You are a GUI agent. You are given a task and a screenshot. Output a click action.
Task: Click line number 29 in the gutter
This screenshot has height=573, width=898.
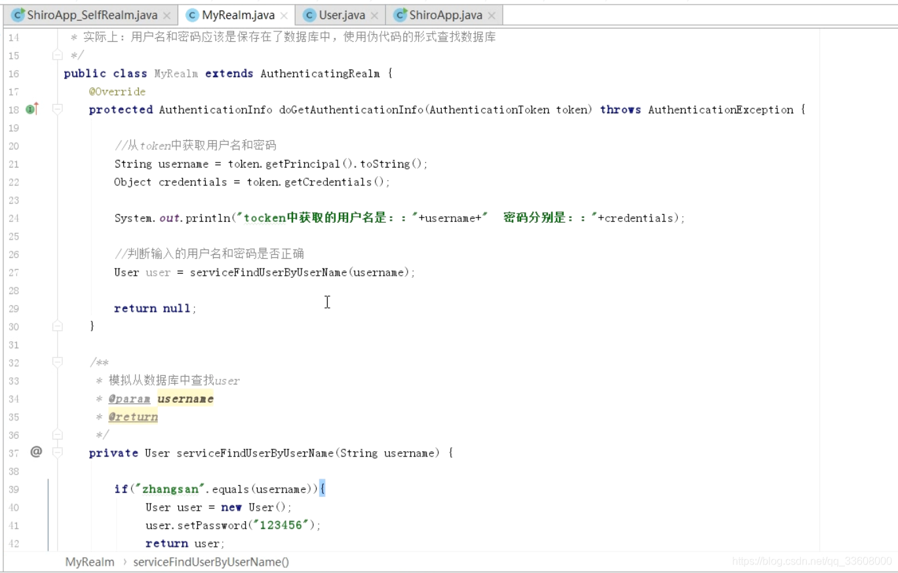click(14, 308)
